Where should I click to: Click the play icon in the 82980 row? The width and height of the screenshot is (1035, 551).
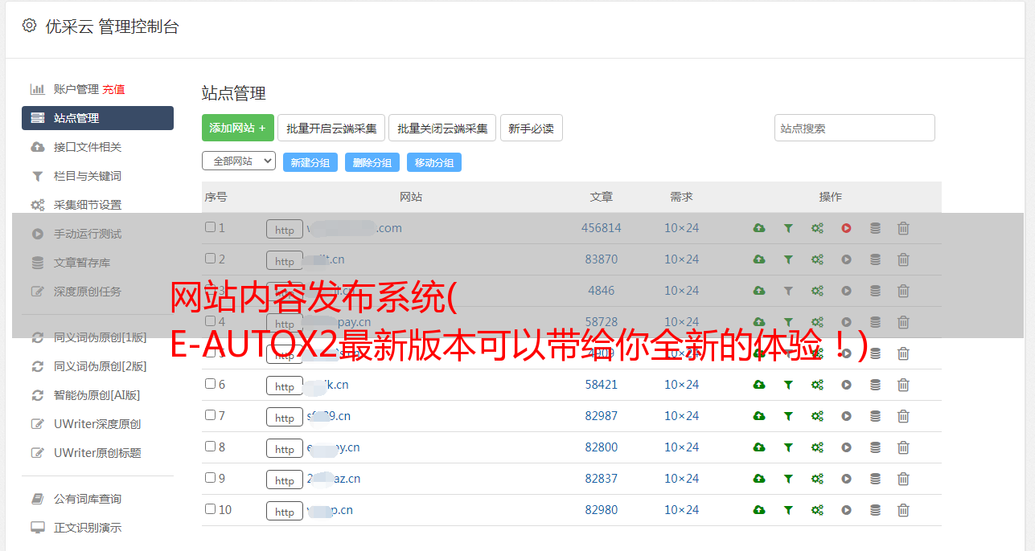pyautogui.click(x=846, y=510)
